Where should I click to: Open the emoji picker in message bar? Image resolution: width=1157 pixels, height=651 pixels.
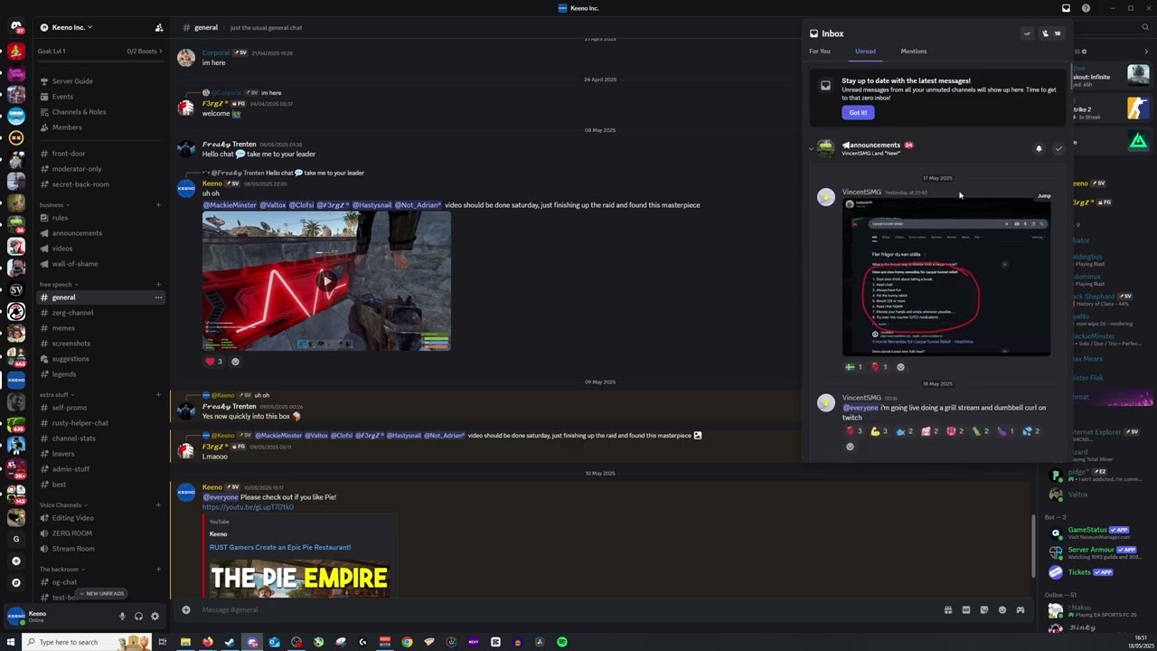point(1002,609)
